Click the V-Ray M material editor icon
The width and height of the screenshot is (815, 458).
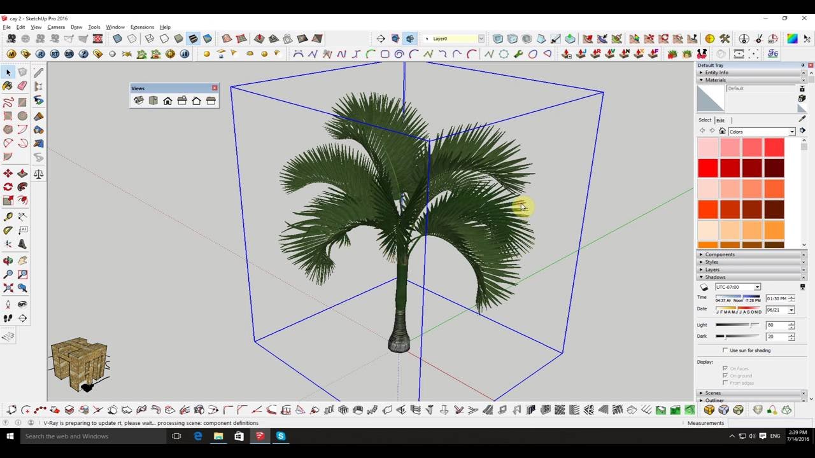[11, 54]
